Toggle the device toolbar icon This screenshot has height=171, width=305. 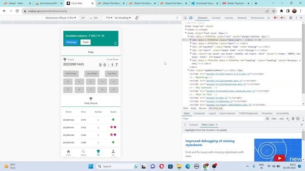coord(191,18)
